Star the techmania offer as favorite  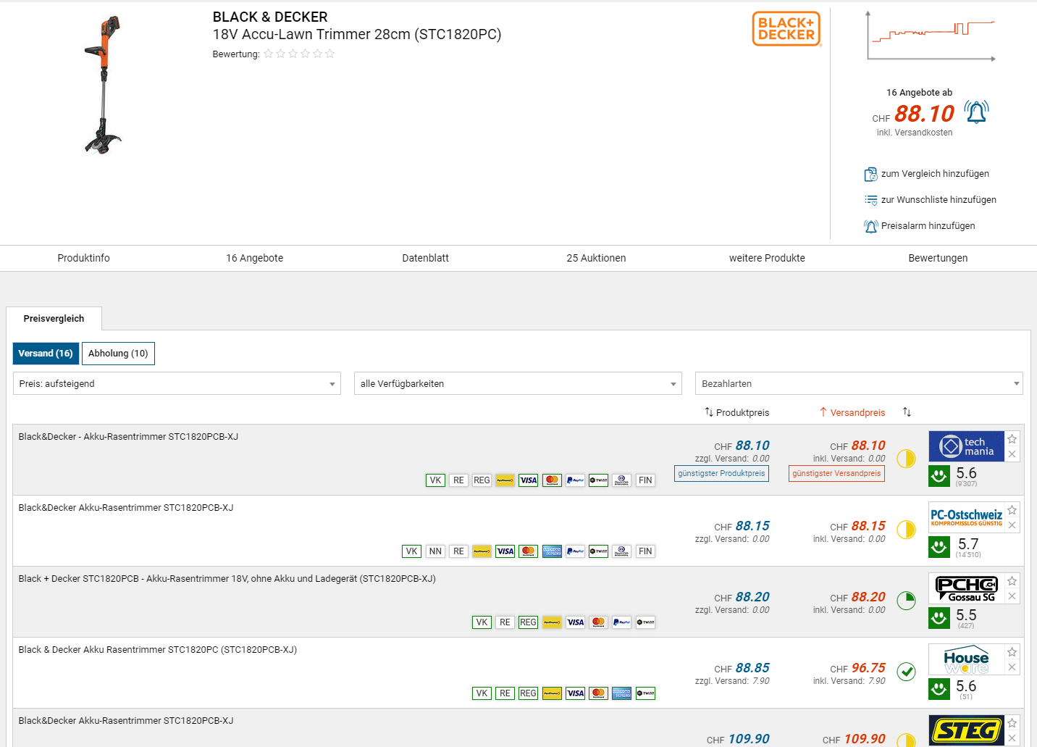(x=1012, y=439)
